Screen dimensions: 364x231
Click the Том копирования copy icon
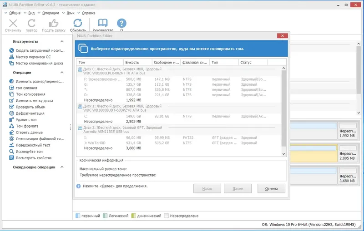click(x=12, y=94)
